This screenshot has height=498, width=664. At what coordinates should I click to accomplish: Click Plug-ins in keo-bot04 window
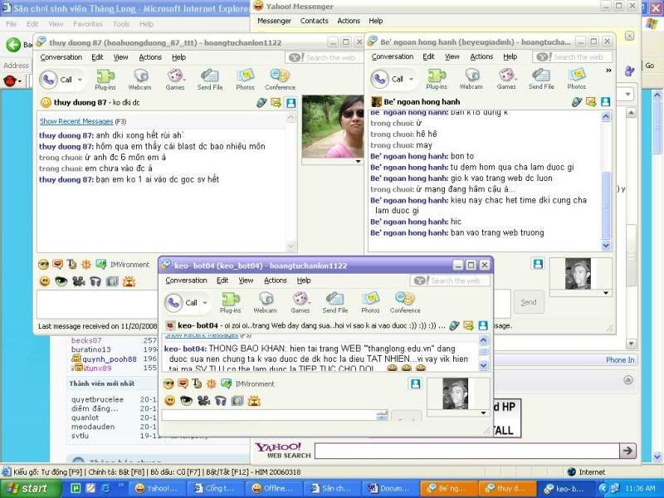point(231,302)
